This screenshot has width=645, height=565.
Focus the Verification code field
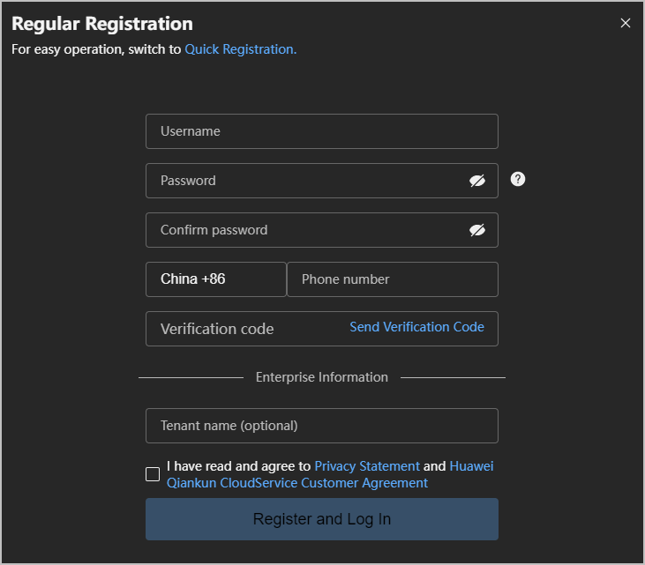click(247, 329)
